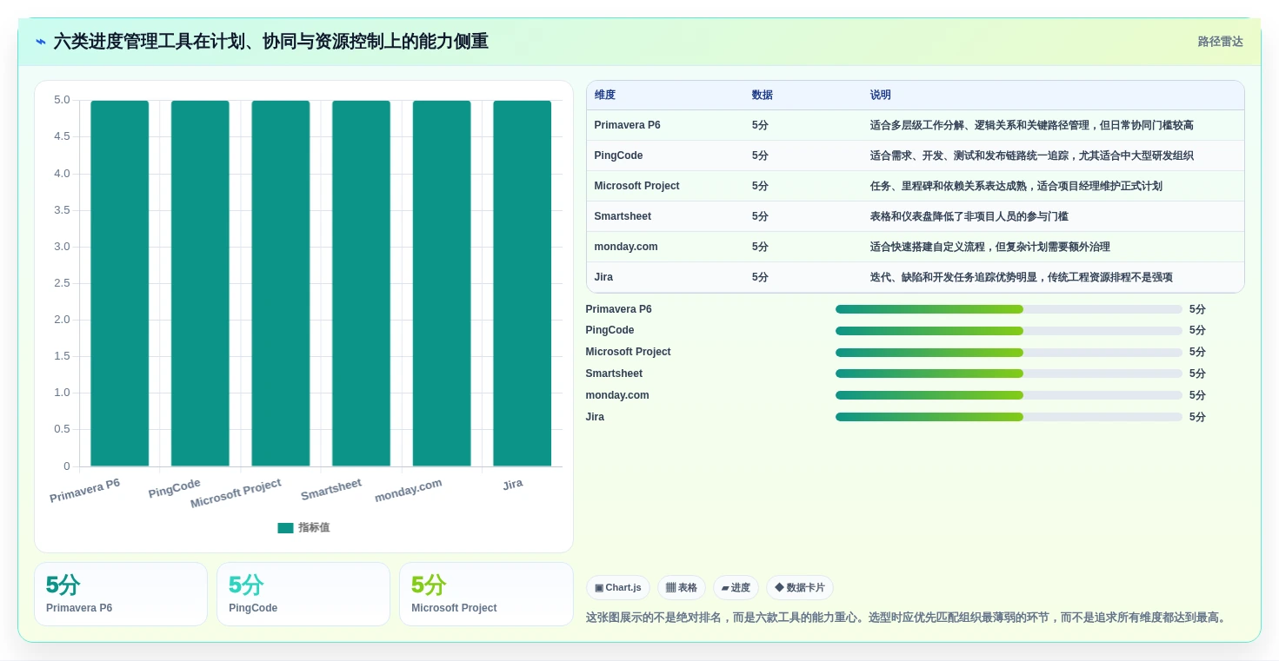Click the lightning icon beside the dashboard title
The width and height of the screenshot is (1279, 661).
(x=41, y=42)
